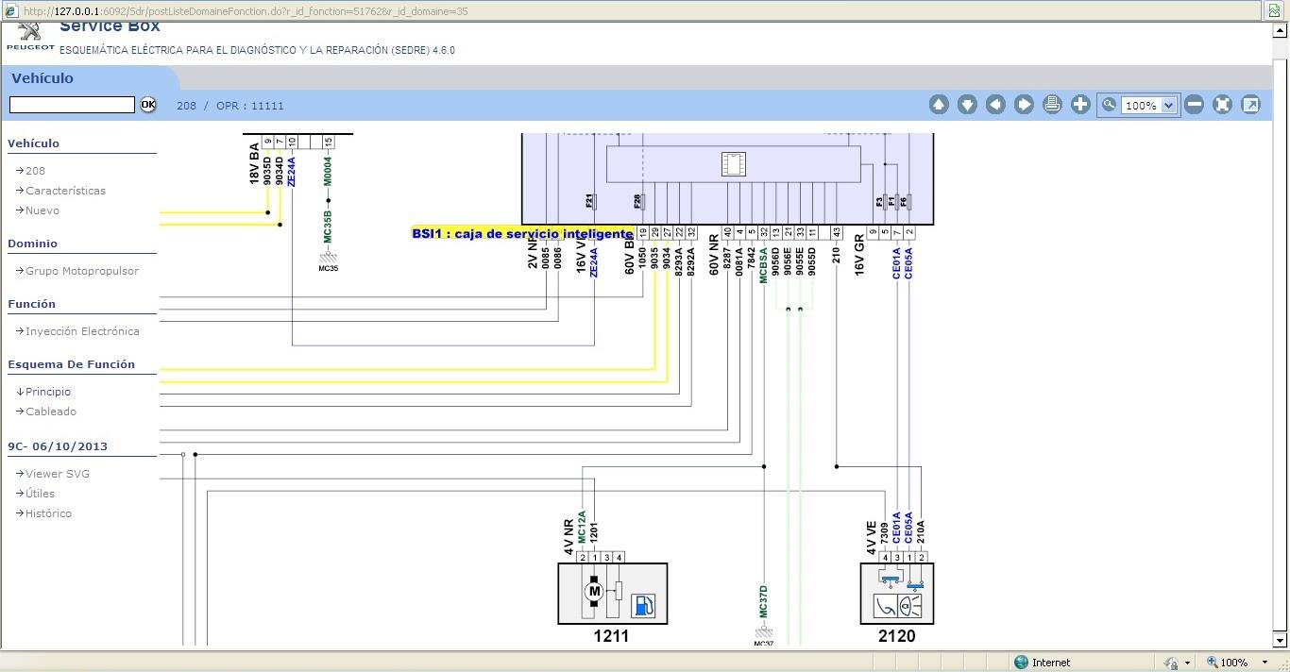Open the Inyección Electrónica function link
Viewport: 1290px width, 672px height.
pyautogui.click(x=82, y=331)
